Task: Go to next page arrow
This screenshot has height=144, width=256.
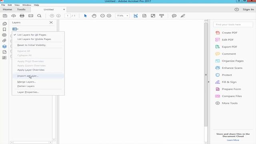Action: [x=58, y=16]
